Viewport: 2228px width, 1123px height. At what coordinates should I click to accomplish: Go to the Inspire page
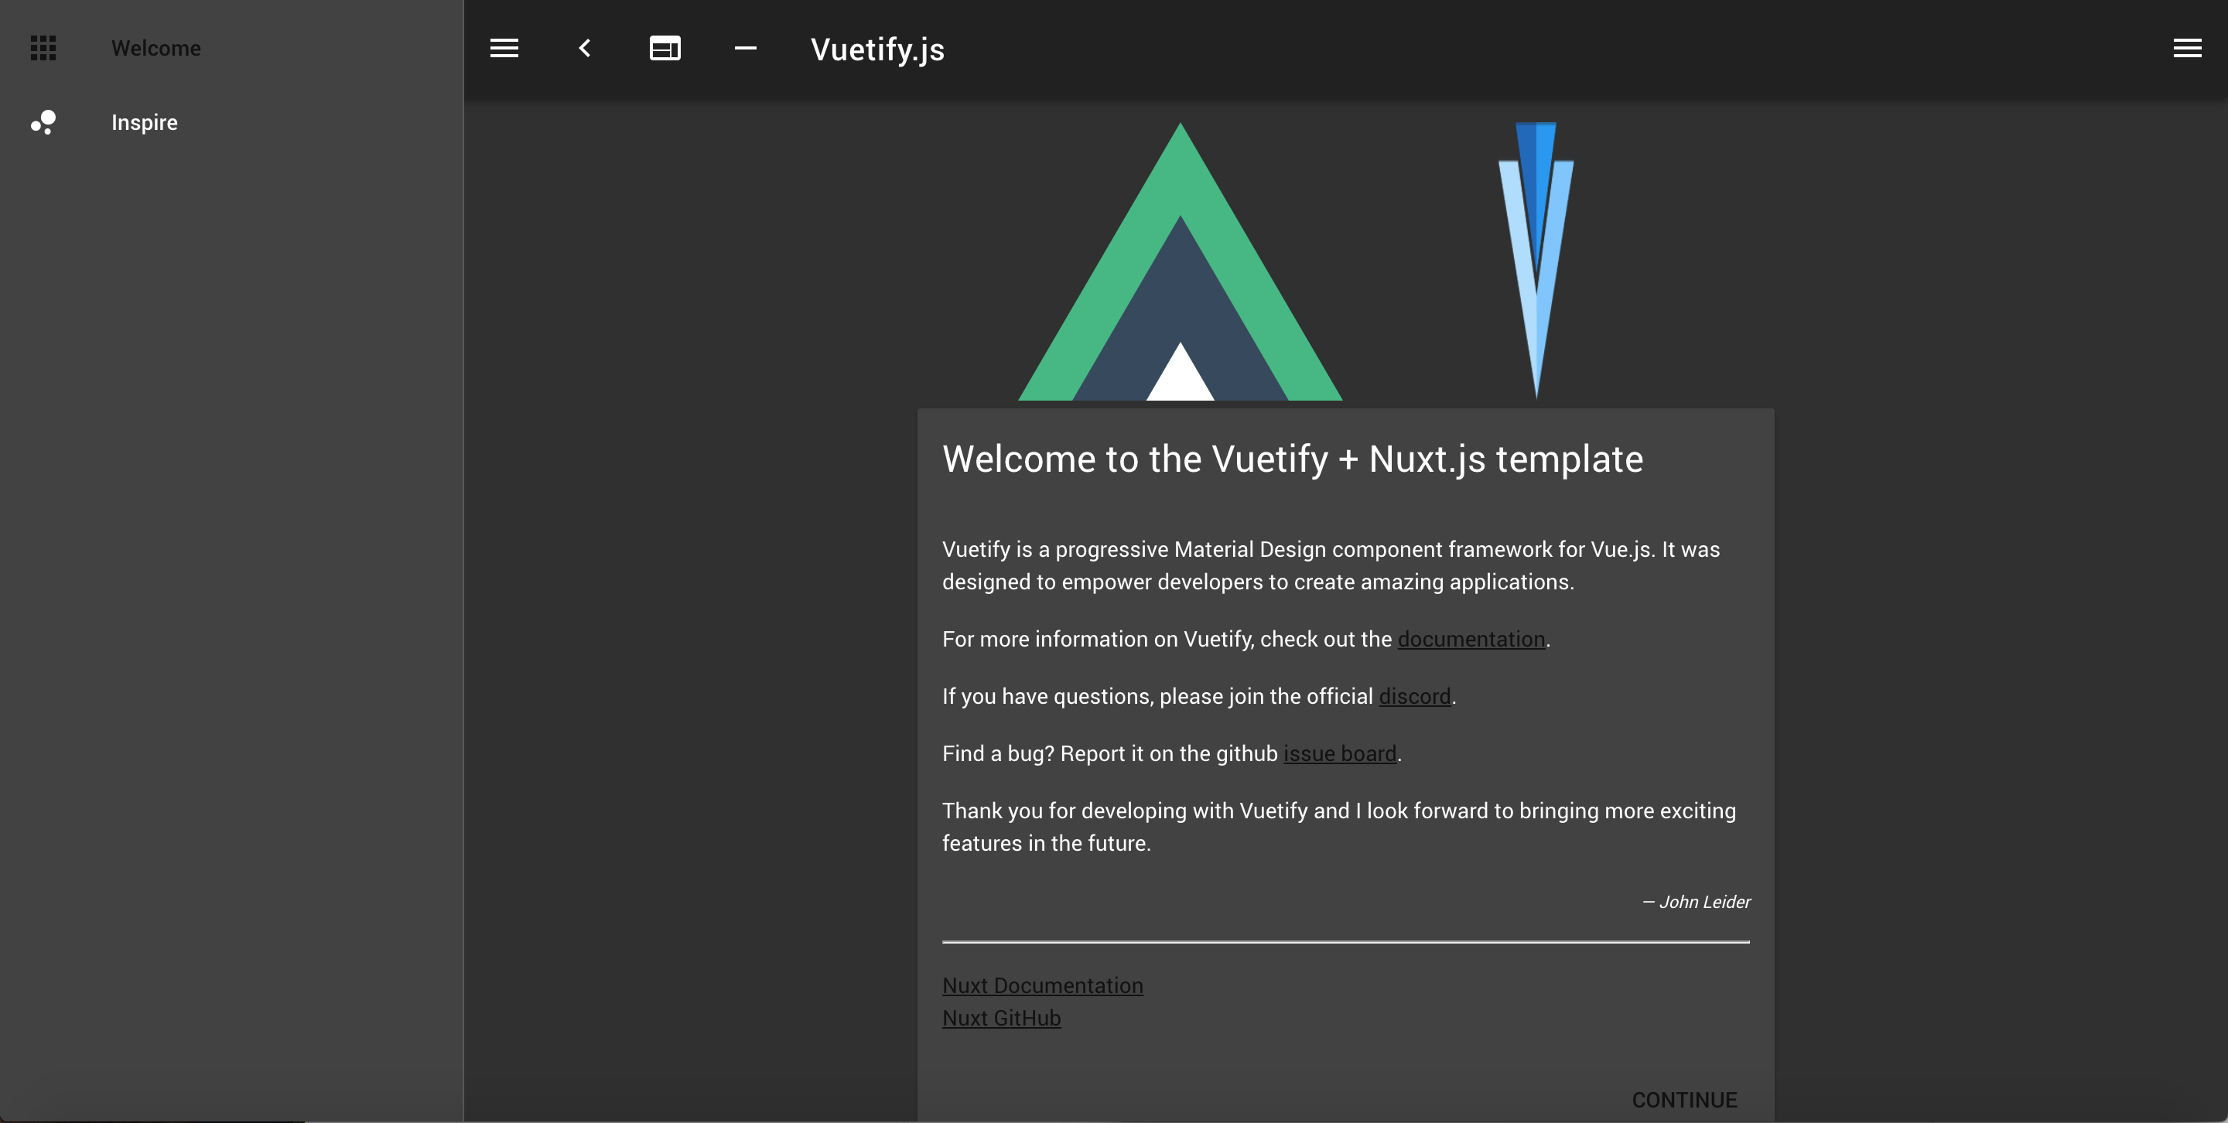pos(145,122)
